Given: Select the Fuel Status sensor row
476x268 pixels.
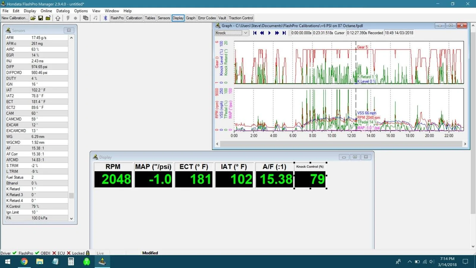Looking at the screenshot, I should tap(37, 177).
